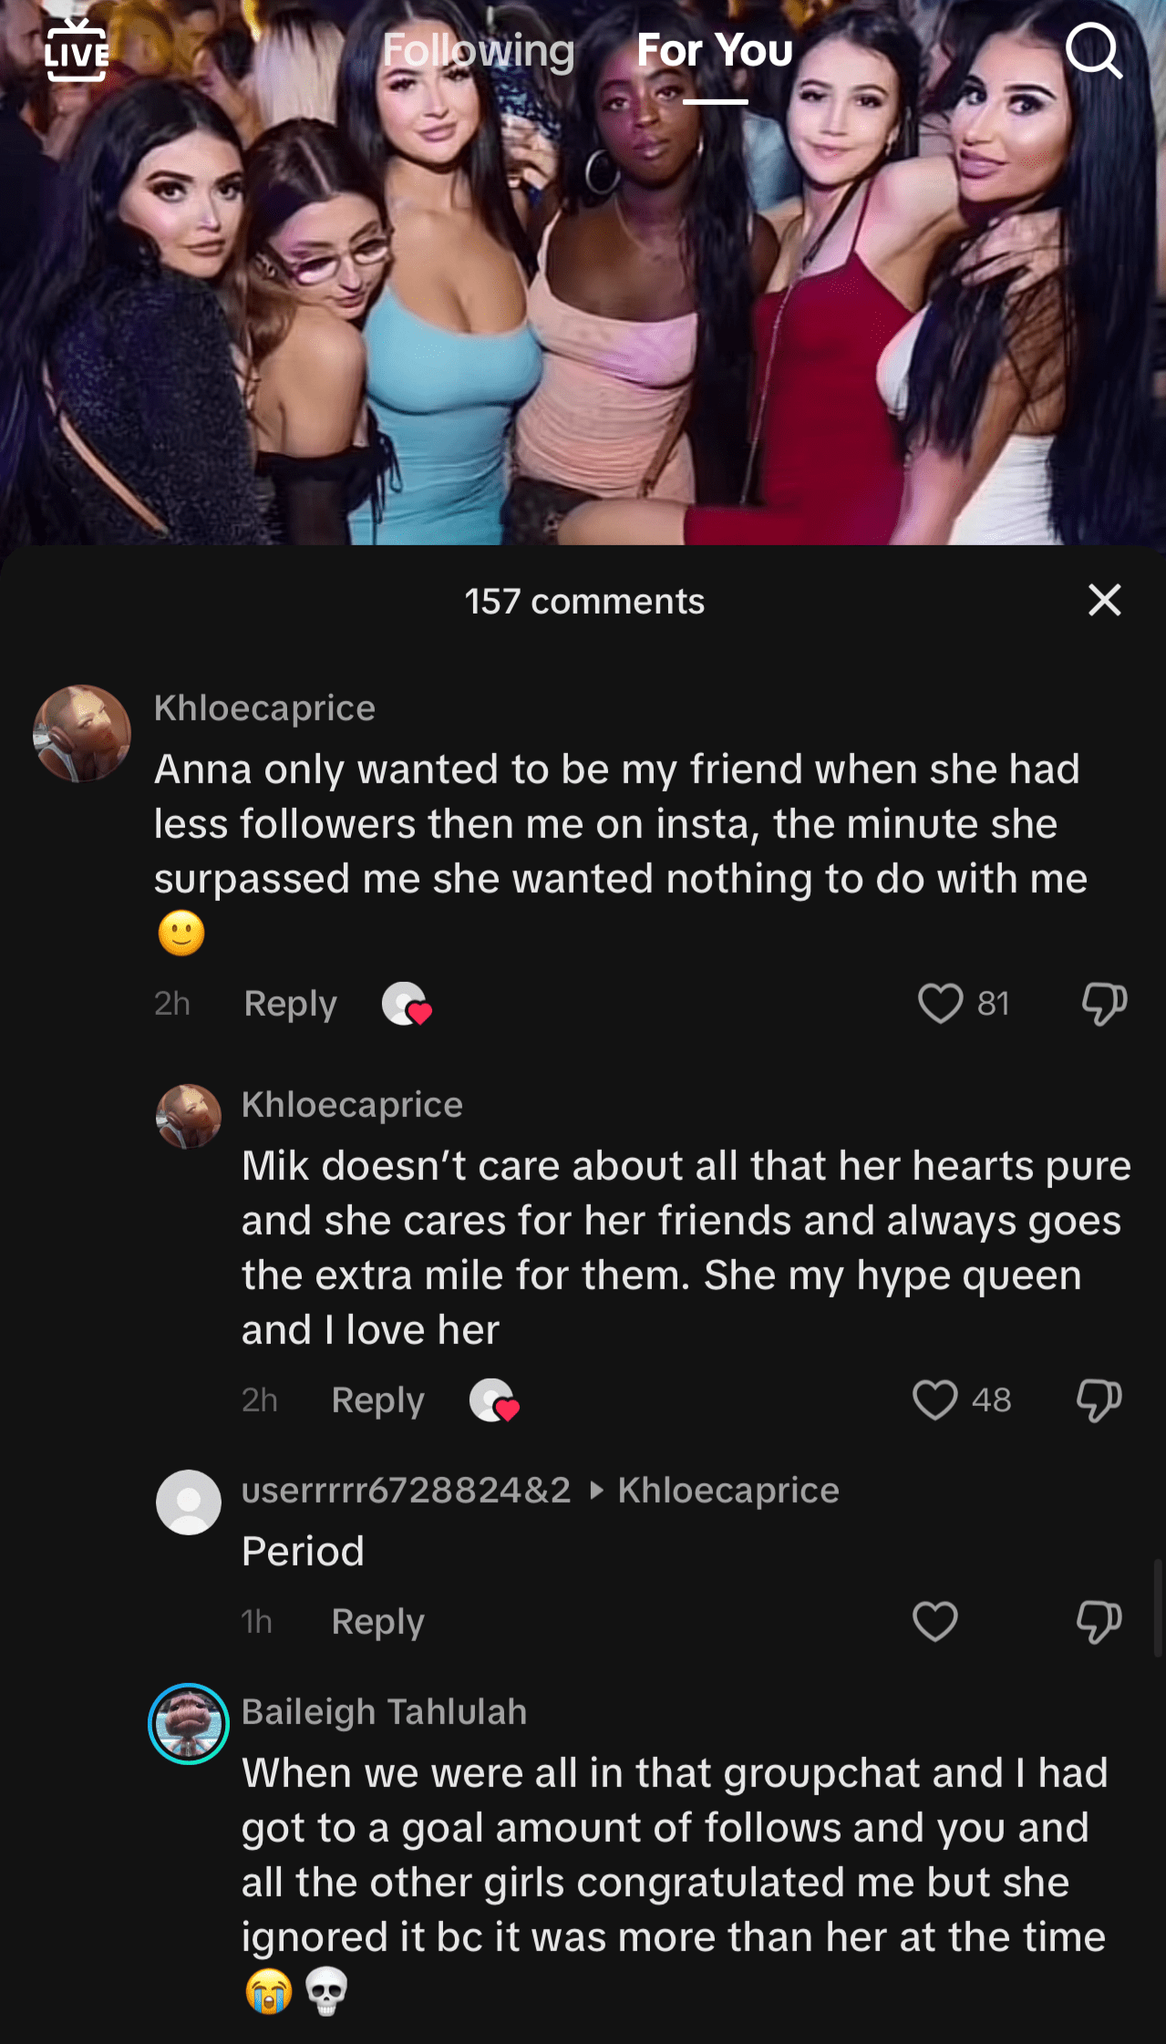
Task: Switch to the Following tab
Action: click(x=478, y=50)
